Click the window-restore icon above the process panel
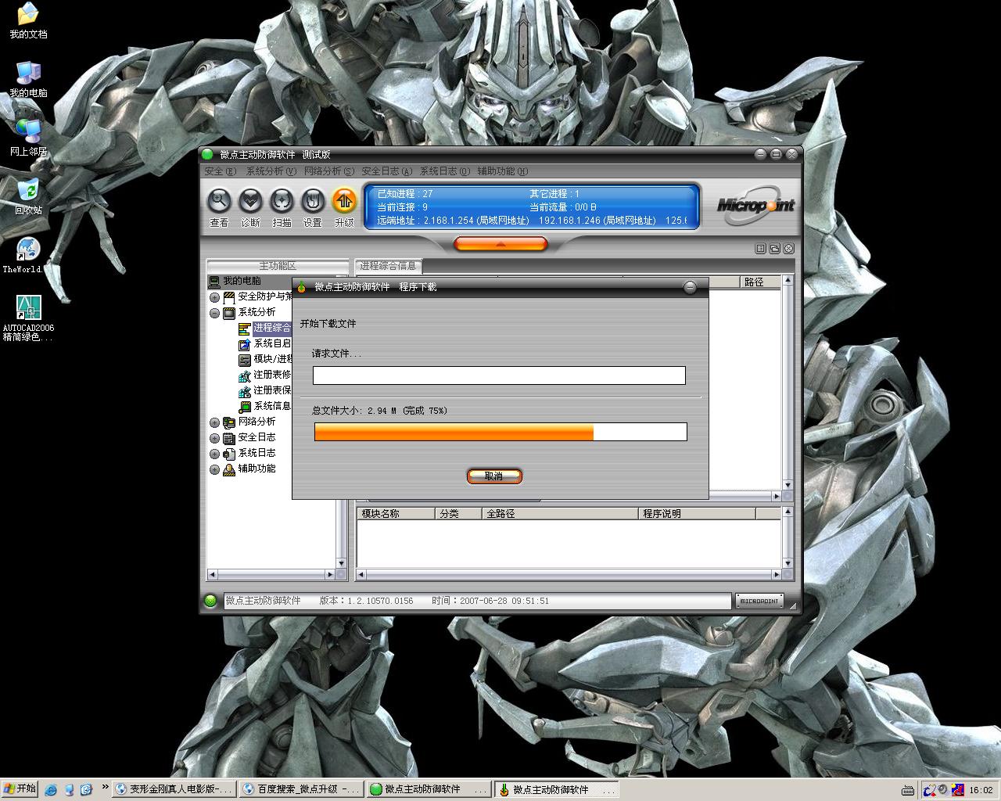Image resolution: width=1001 pixels, height=801 pixels. click(x=774, y=249)
